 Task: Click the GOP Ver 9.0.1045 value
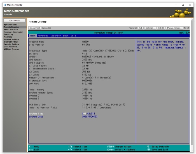pyautogui.click(x=87, y=84)
